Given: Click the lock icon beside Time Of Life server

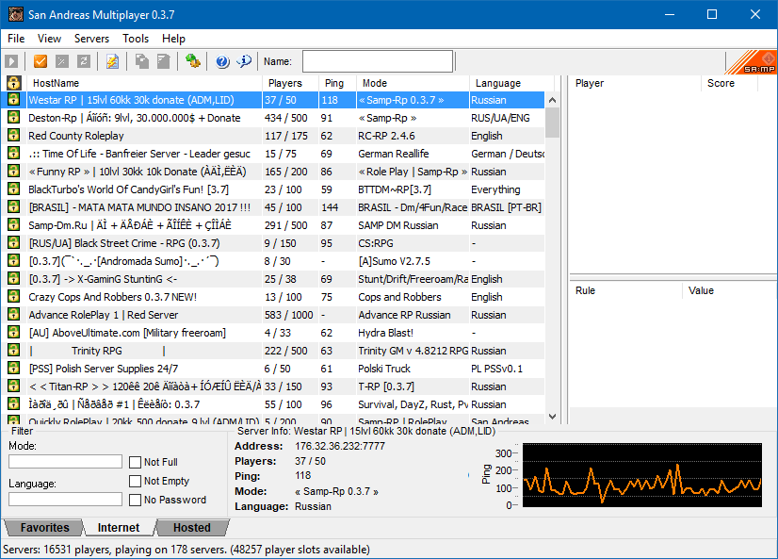Looking at the screenshot, I should pos(14,154).
